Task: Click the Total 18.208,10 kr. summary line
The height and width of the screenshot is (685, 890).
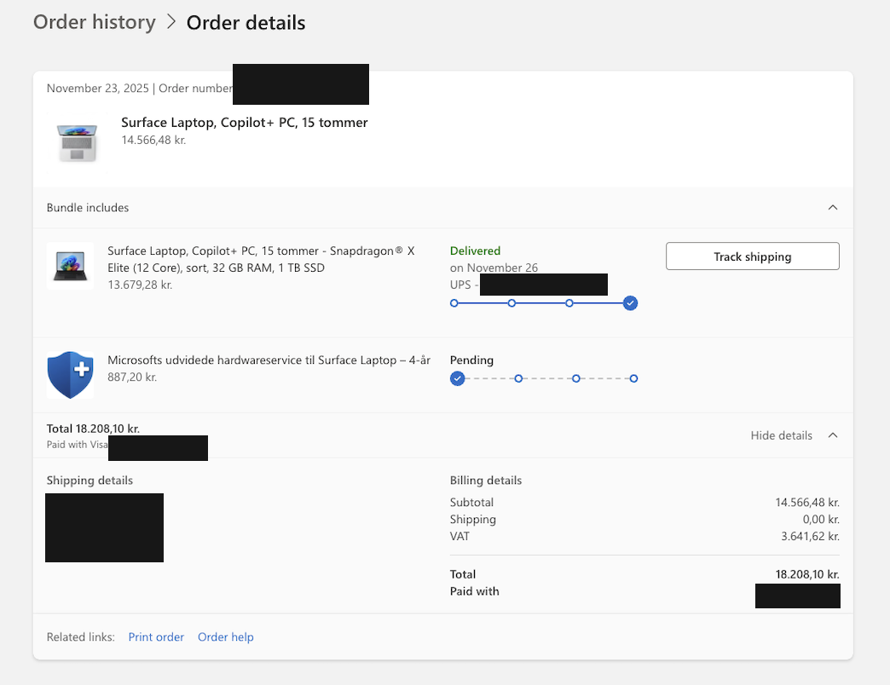Action: 93,429
